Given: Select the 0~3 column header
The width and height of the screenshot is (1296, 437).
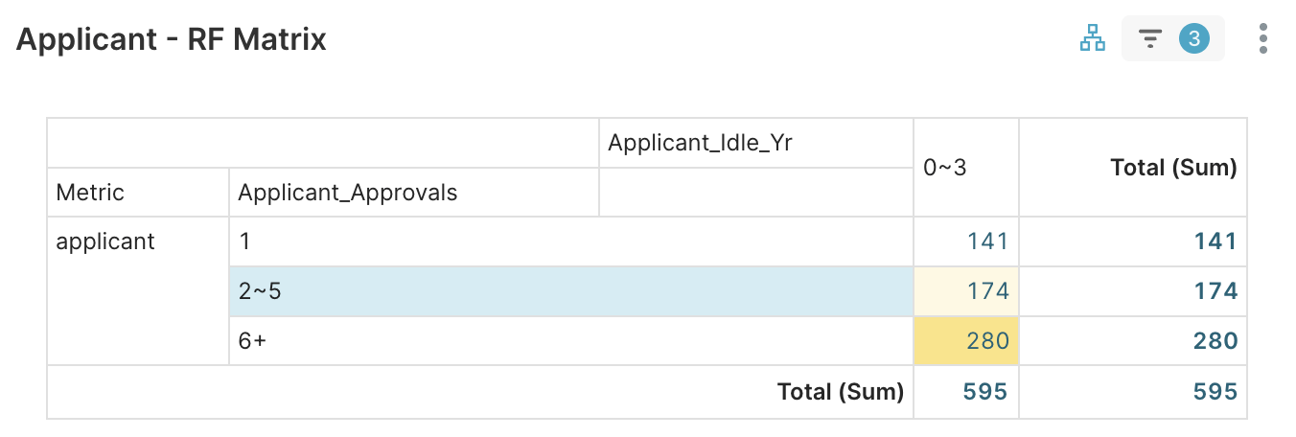Looking at the screenshot, I should [x=945, y=168].
